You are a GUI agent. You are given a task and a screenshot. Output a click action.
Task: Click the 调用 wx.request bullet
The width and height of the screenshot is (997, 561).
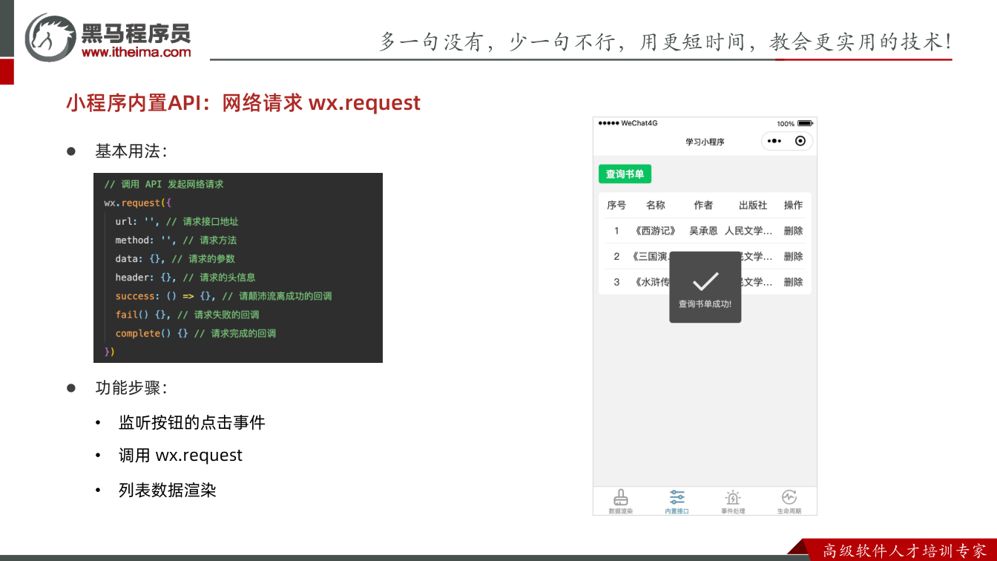(x=180, y=456)
